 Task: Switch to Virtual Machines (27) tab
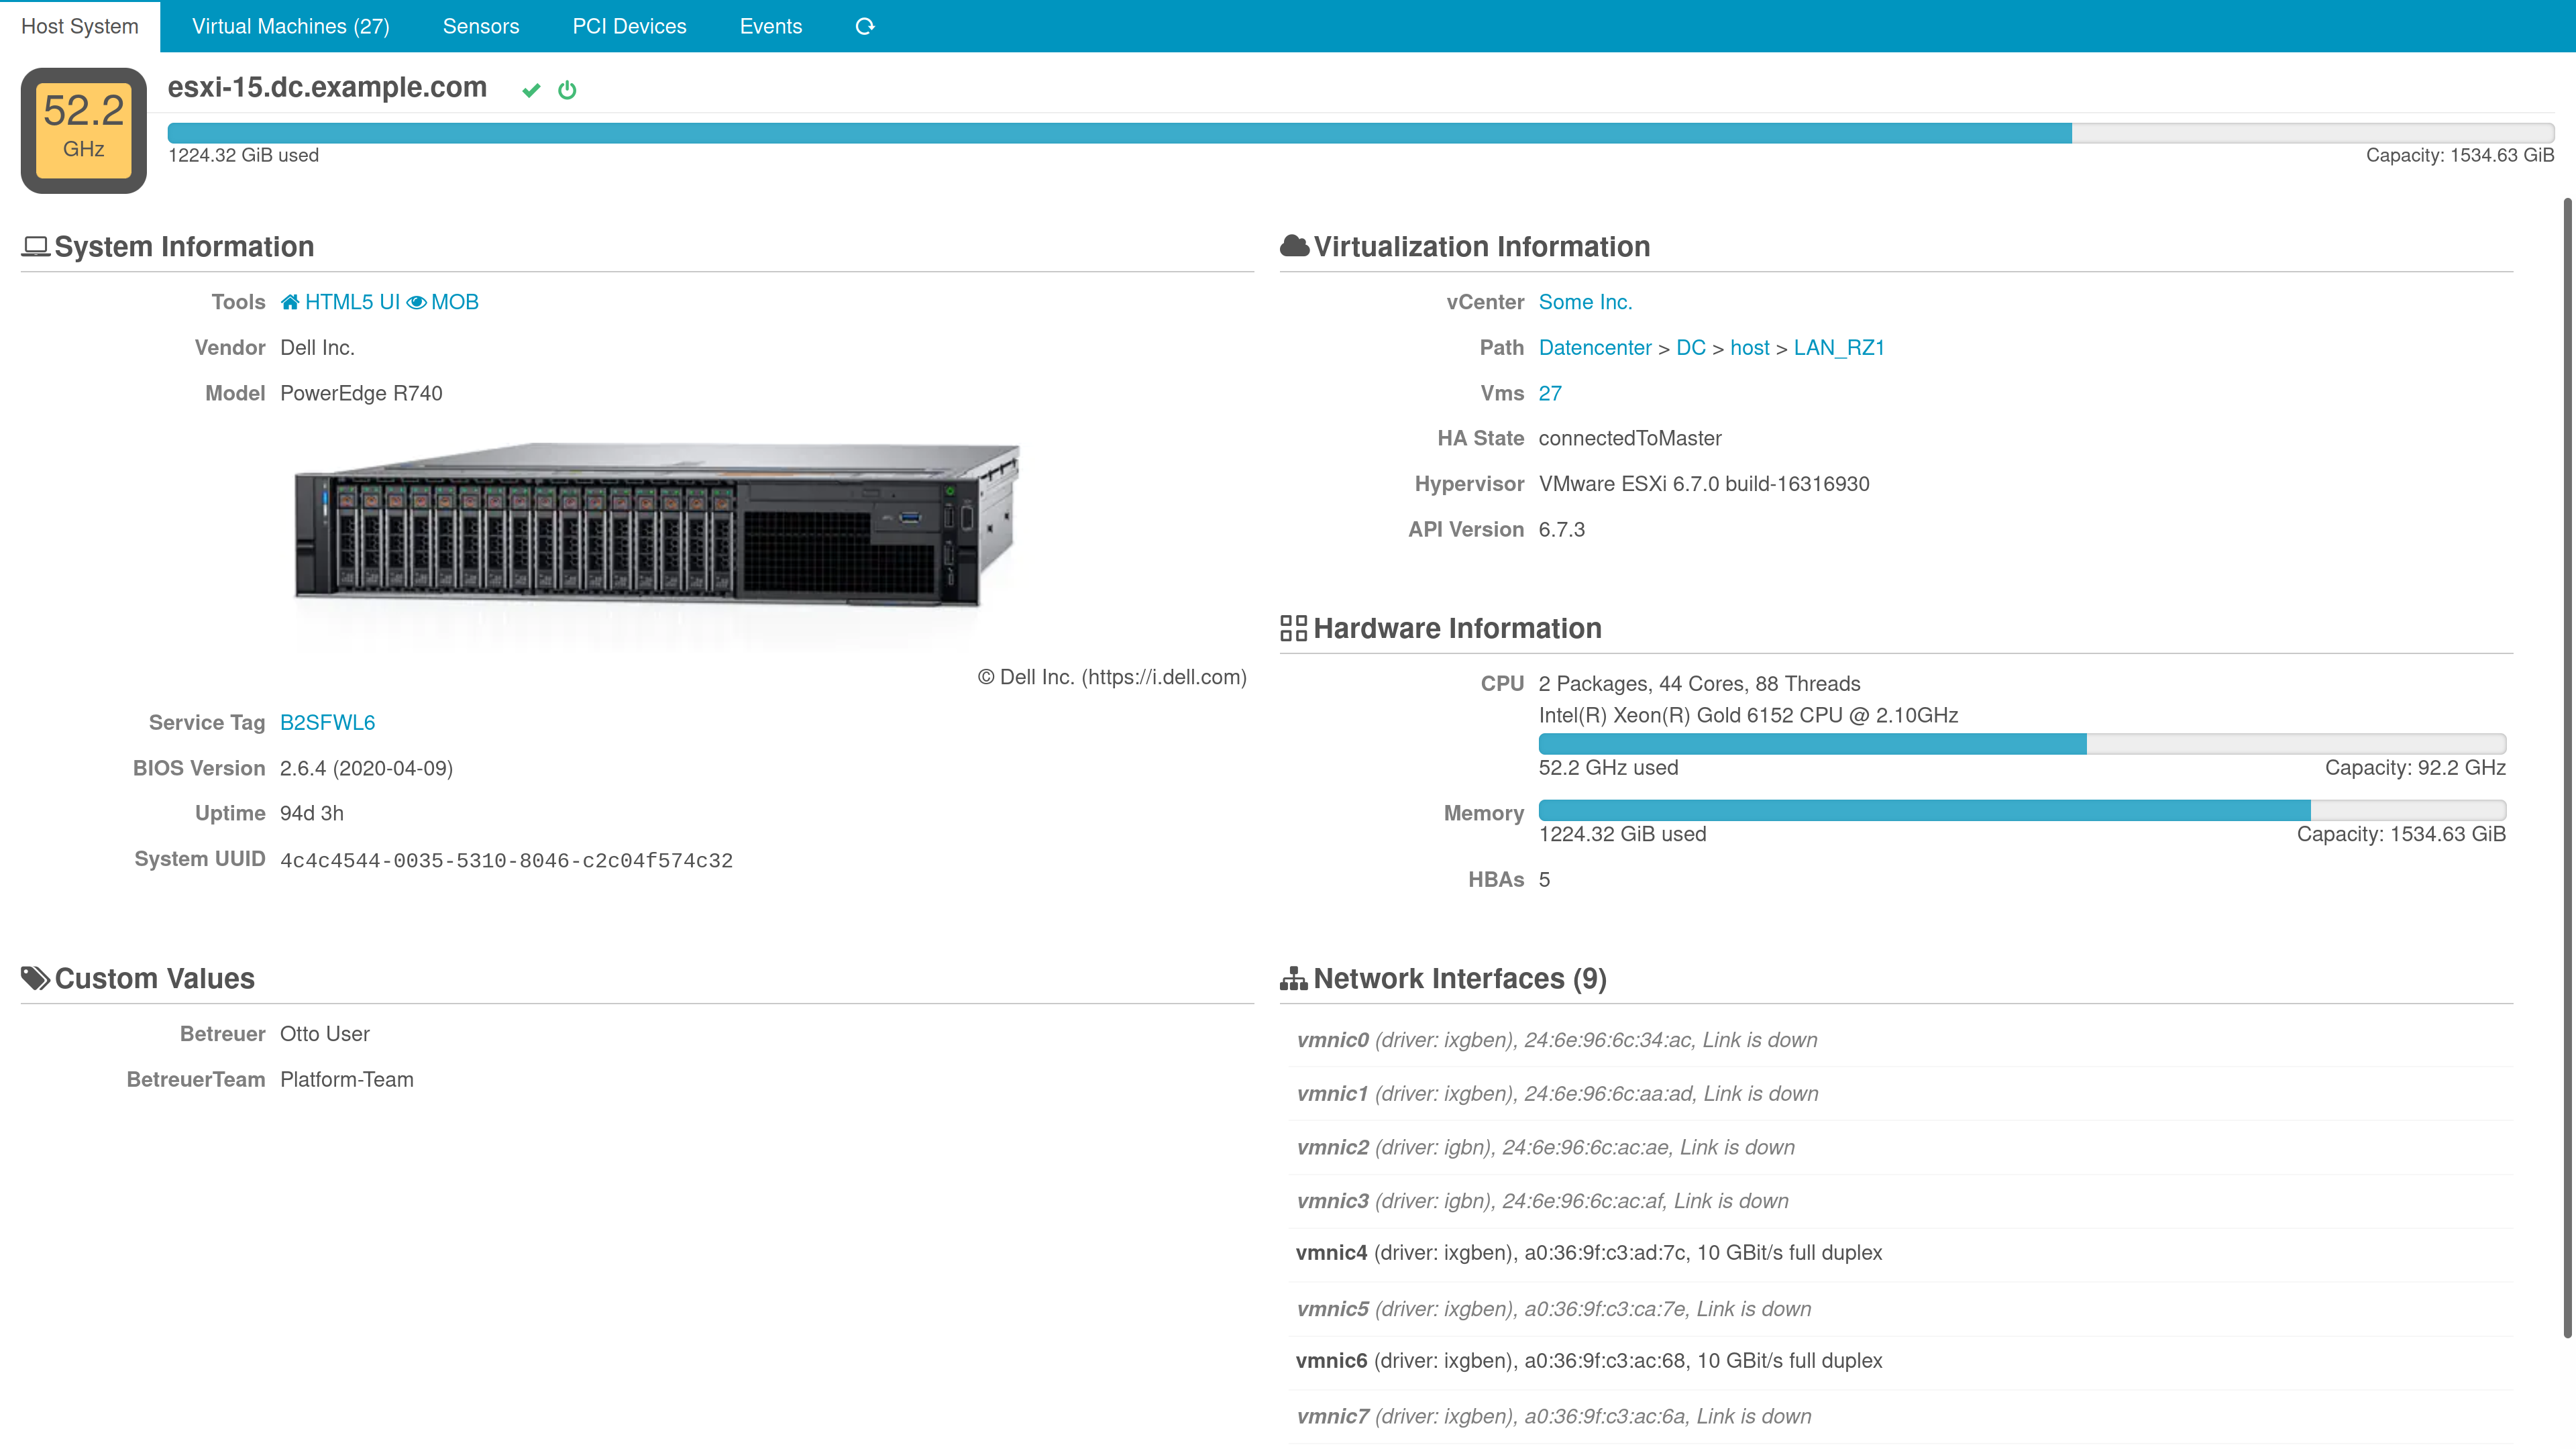[290, 26]
